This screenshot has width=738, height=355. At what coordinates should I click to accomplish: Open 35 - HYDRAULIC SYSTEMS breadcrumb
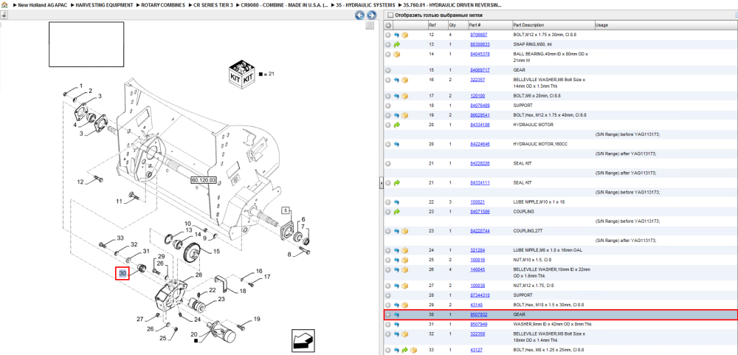point(366,4)
